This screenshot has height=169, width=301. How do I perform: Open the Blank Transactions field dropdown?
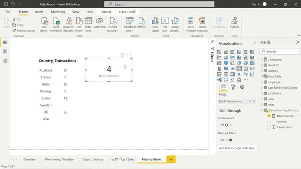[x=250, y=101]
